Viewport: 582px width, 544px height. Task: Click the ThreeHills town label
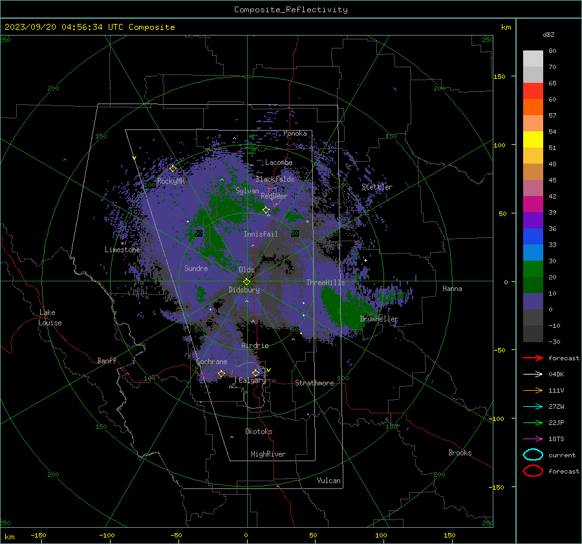[x=325, y=283]
